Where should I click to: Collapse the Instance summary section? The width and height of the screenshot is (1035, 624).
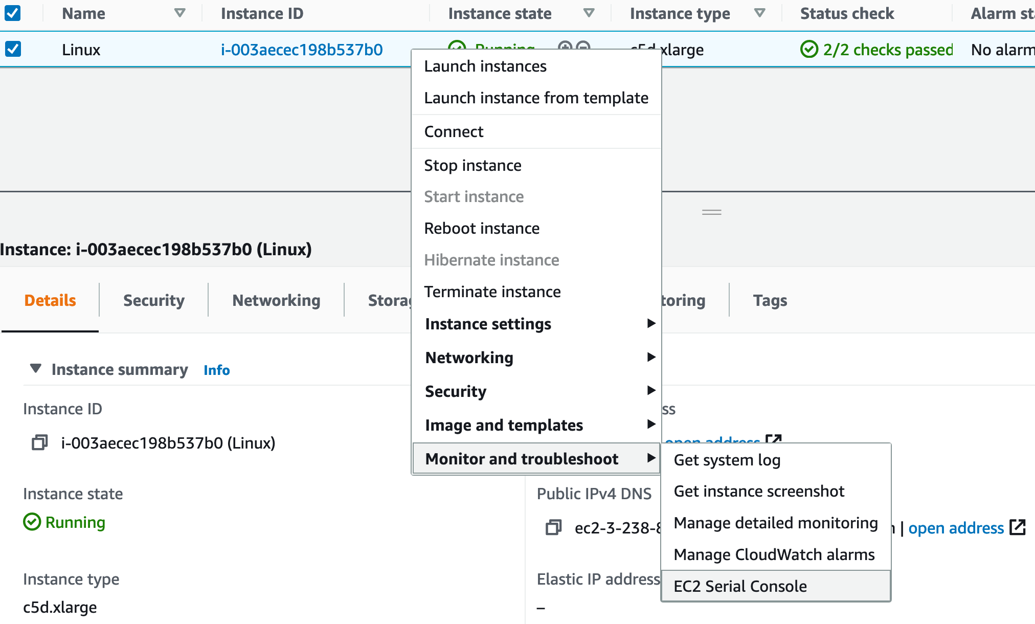tap(35, 369)
